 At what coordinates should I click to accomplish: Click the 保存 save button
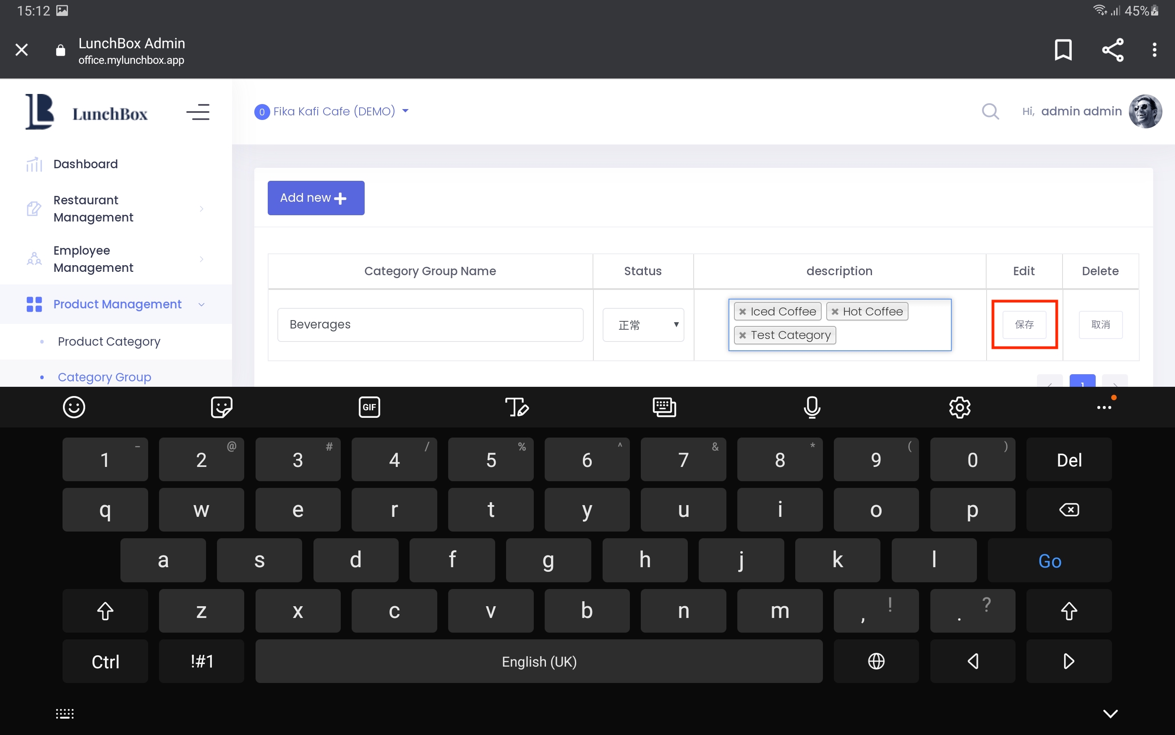[1024, 325]
